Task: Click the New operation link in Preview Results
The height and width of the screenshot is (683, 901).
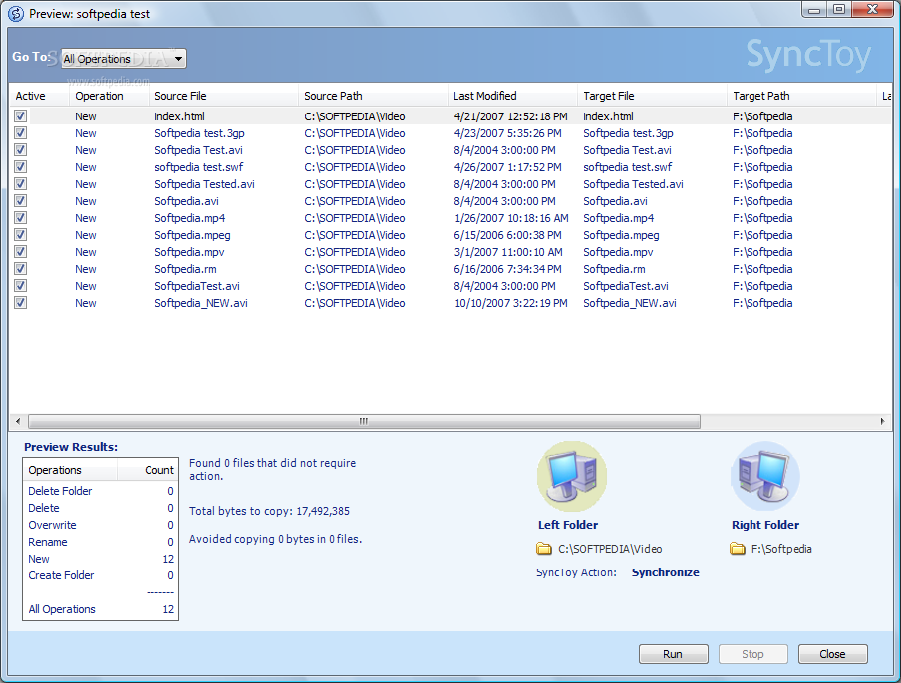Action: (39, 559)
